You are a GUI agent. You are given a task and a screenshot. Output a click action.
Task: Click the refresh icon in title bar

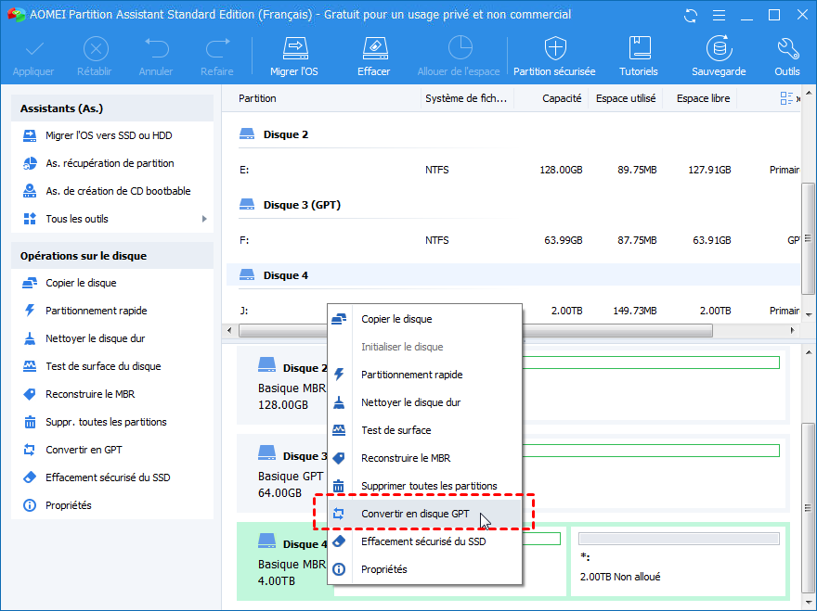[689, 16]
